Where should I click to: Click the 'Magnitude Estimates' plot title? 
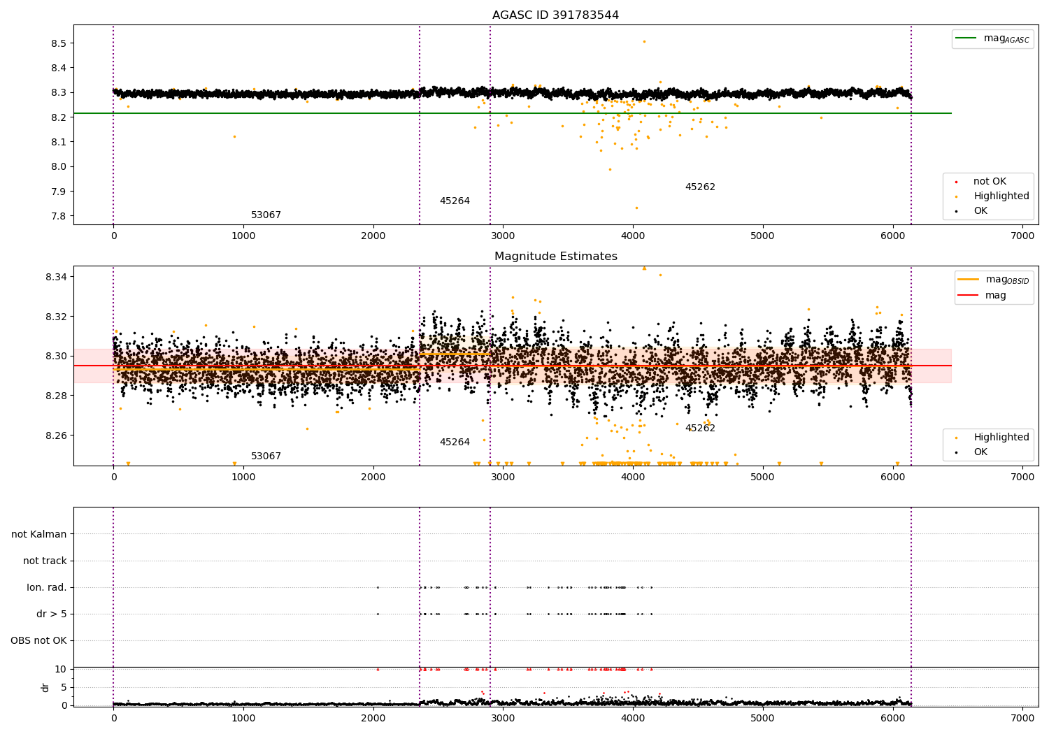pos(555,257)
